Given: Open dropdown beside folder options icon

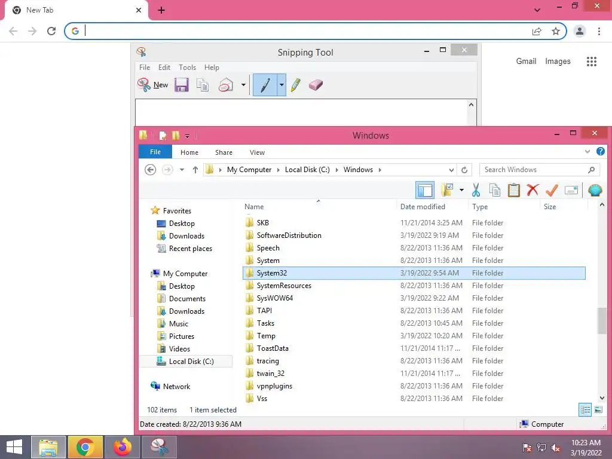Looking at the screenshot, I should coord(461,190).
